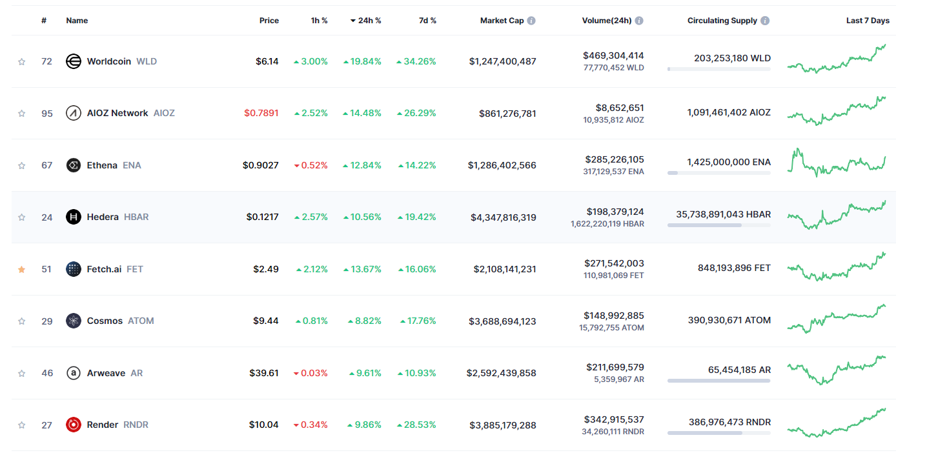
Task: Click the Arweave logo icon
Action: coord(74,373)
